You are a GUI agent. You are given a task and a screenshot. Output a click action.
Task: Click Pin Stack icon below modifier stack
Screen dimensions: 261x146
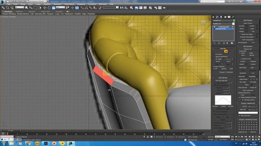click(x=215, y=43)
